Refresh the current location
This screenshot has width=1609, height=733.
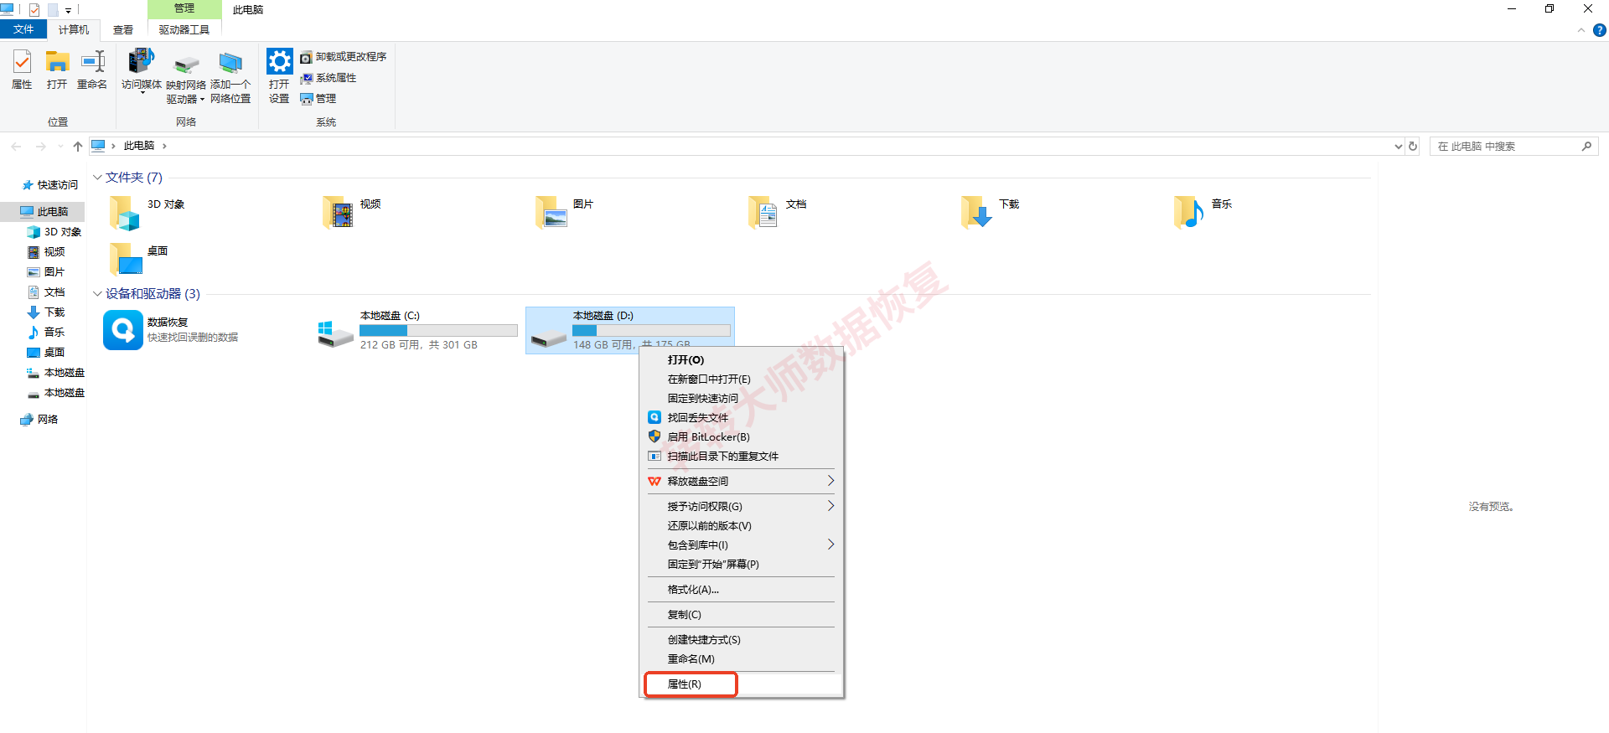pyautogui.click(x=1413, y=146)
